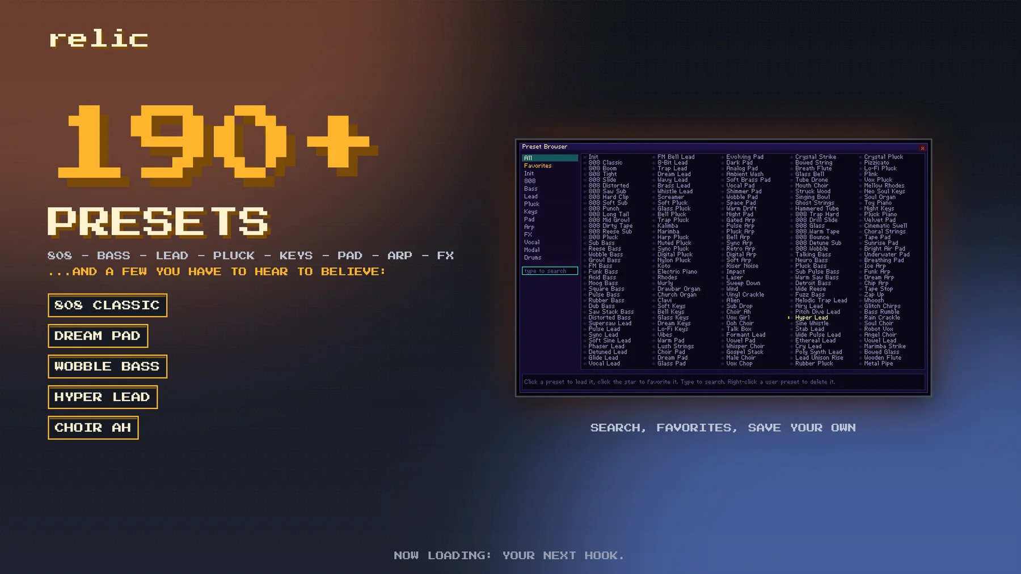Image resolution: width=1021 pixels, height=574 pixels.
Task: Toggle the star beside Crystal Strike
Action: [x=792, y=158]
